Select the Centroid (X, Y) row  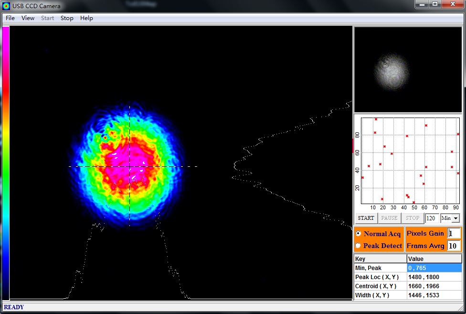[408, 286]
